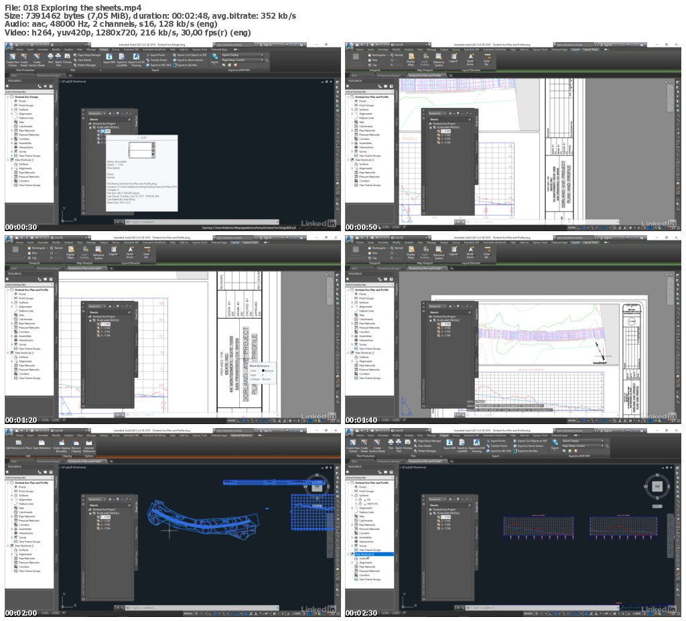Toggle MODEL space button in 00:02:00 status bar
The width and height of the screenshot is (686, 621).
[x=188, y=614]
